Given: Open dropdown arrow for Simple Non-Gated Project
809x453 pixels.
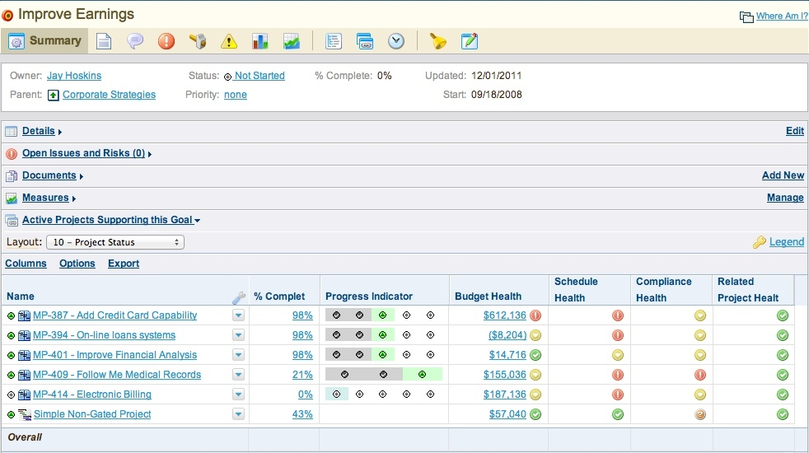Looking at the screenshot, I should click(x=238, y=413).
